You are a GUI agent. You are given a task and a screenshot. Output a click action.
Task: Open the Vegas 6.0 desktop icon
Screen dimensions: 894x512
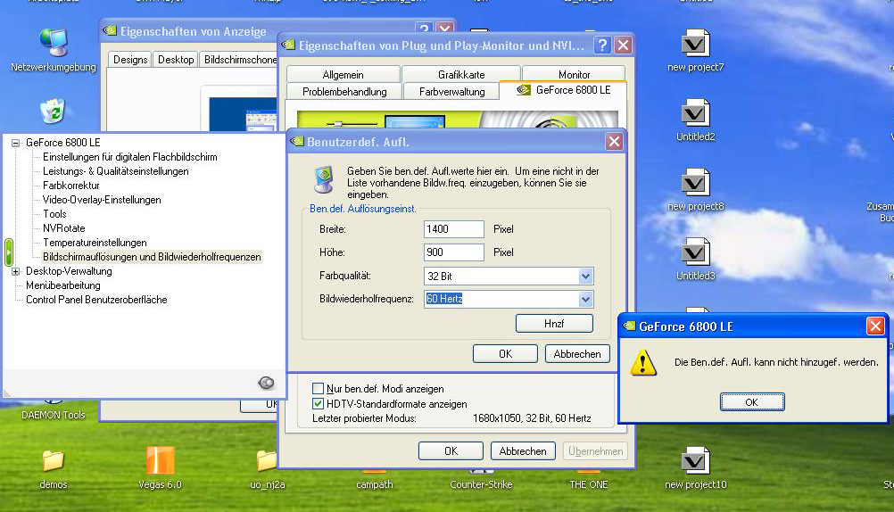click(160, 461)
